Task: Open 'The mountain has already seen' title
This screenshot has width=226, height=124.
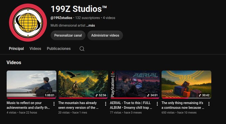Action: (x=78, y=105)
